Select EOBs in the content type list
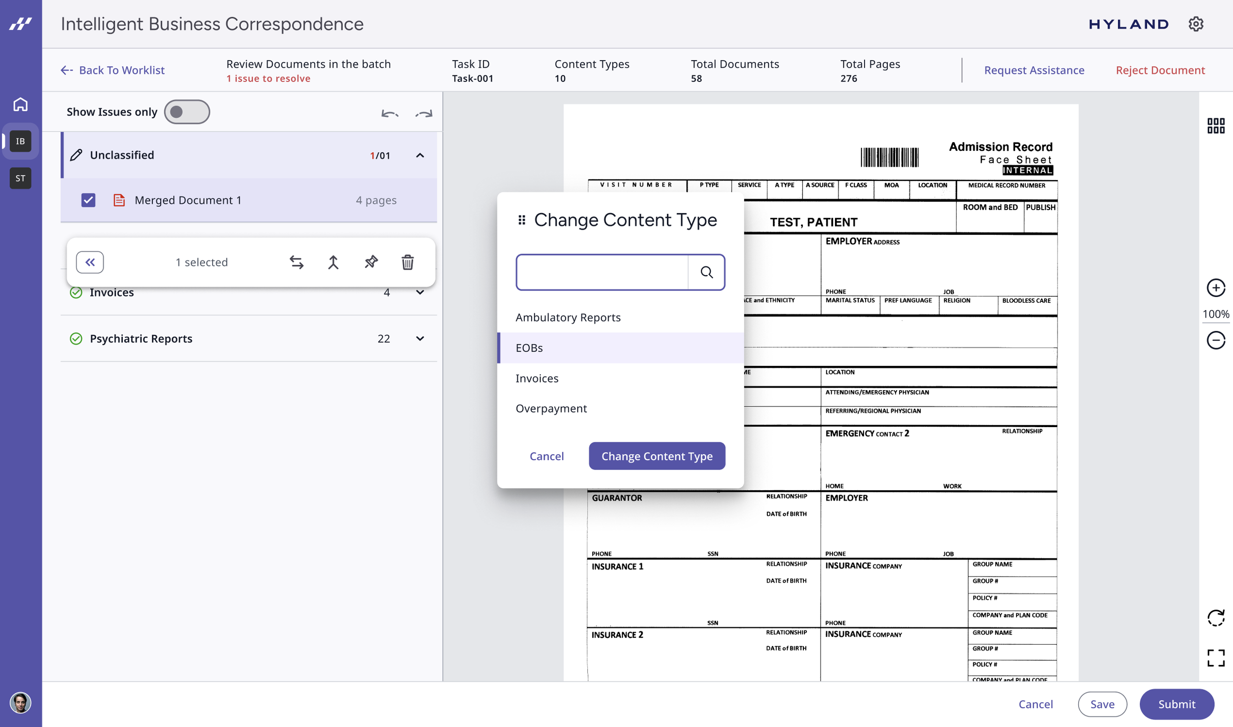 click(x=529, y=348)
